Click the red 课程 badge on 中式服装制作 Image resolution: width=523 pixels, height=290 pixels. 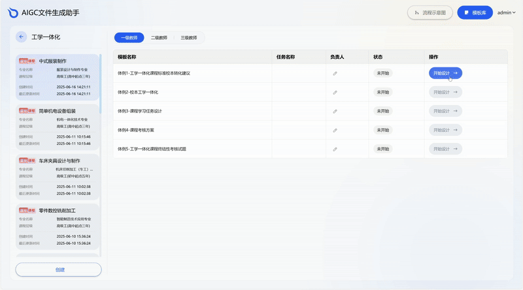27,61
